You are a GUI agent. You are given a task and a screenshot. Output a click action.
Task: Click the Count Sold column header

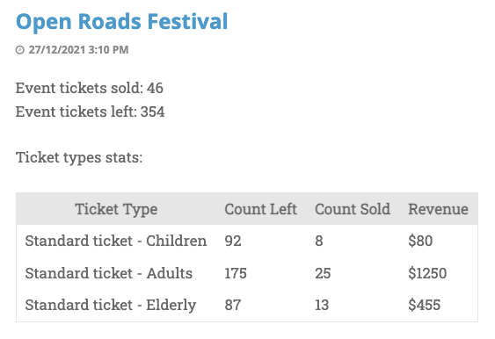coord(353,209)
